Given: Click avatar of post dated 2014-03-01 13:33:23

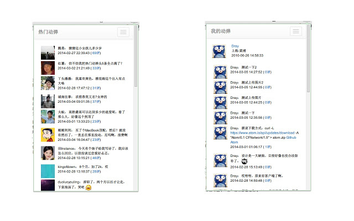Looking at the screenshot, I should tap(48, 117).
